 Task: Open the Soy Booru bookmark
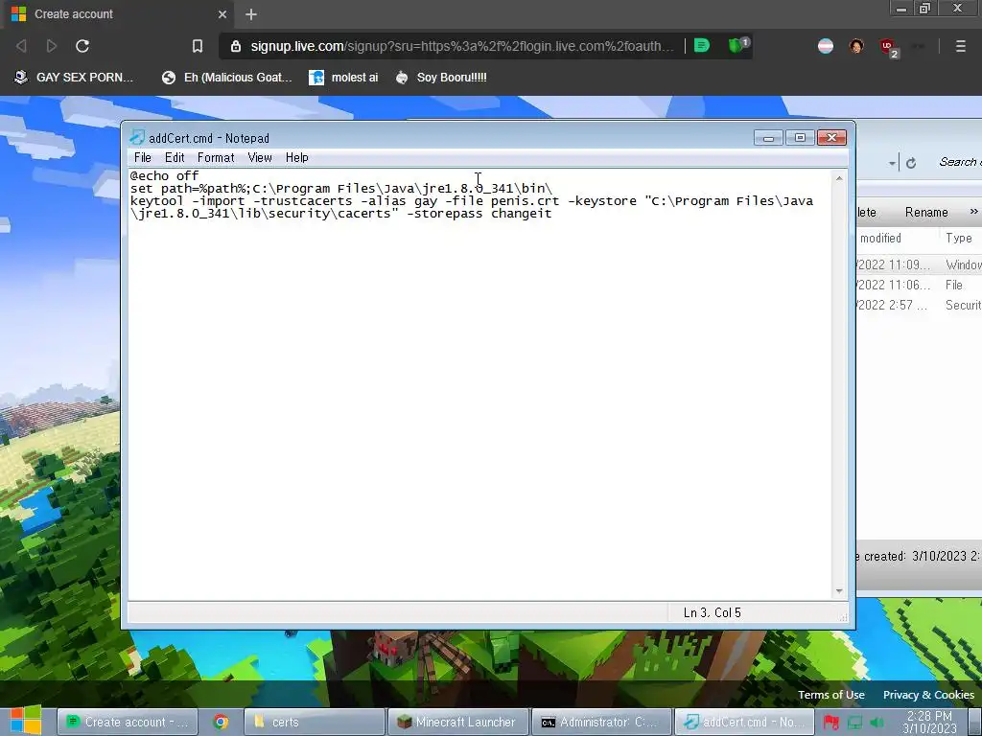[x=441, y=77]
